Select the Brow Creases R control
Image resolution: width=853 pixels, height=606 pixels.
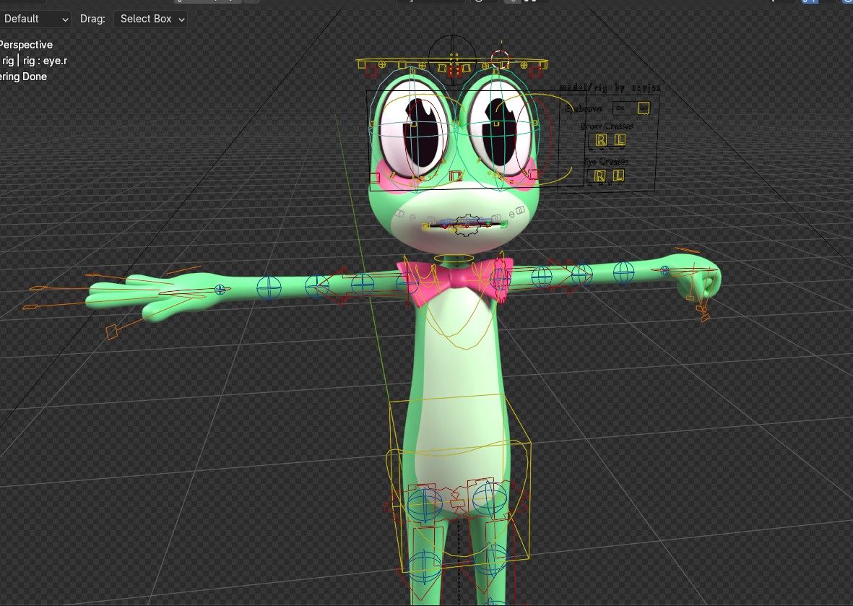coord(601,140)
